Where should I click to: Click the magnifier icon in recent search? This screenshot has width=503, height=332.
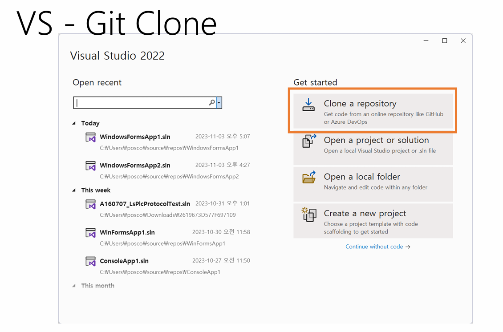pos(212,103)
